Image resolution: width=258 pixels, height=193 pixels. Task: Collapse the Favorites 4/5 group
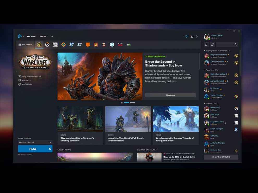pyautogui.click(x=211, y=70)
